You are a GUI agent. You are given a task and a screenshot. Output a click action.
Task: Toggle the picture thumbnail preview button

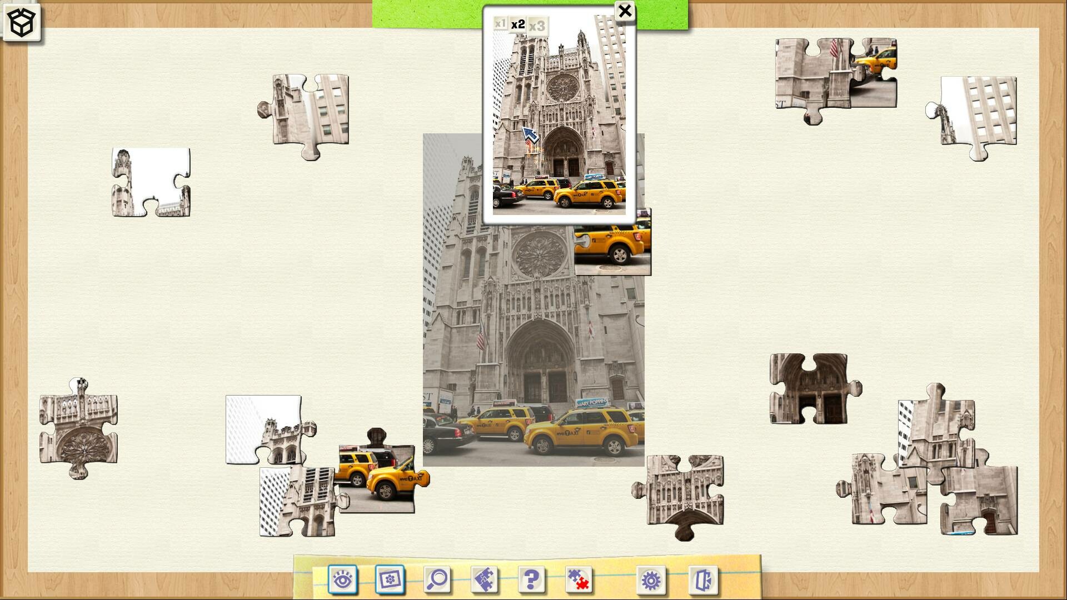390,580
